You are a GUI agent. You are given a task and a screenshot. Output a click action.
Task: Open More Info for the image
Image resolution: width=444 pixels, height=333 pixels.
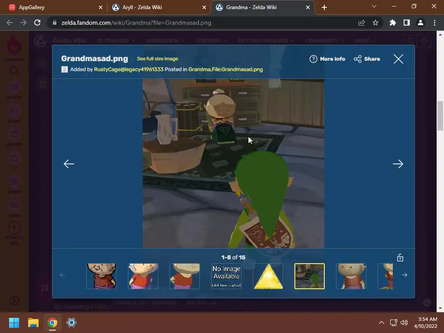pos(327,59)
